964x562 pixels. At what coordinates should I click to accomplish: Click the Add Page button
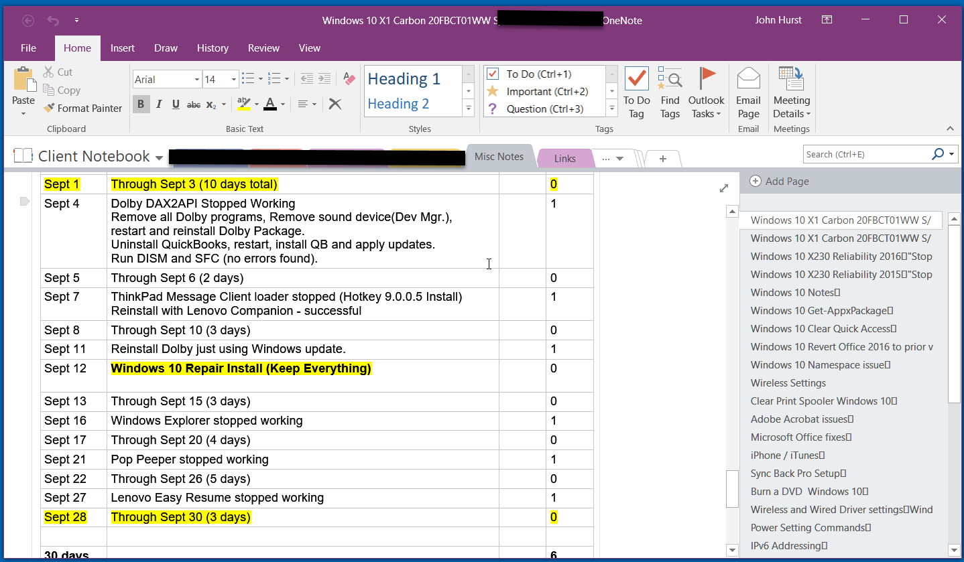(x=779, y=181)
